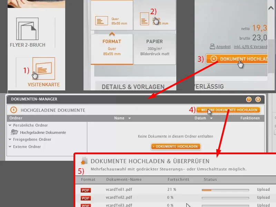Click the progress bar of vcardTeil2.pdf
This screenshot has width=276, height=207.
tap(225, 198)
